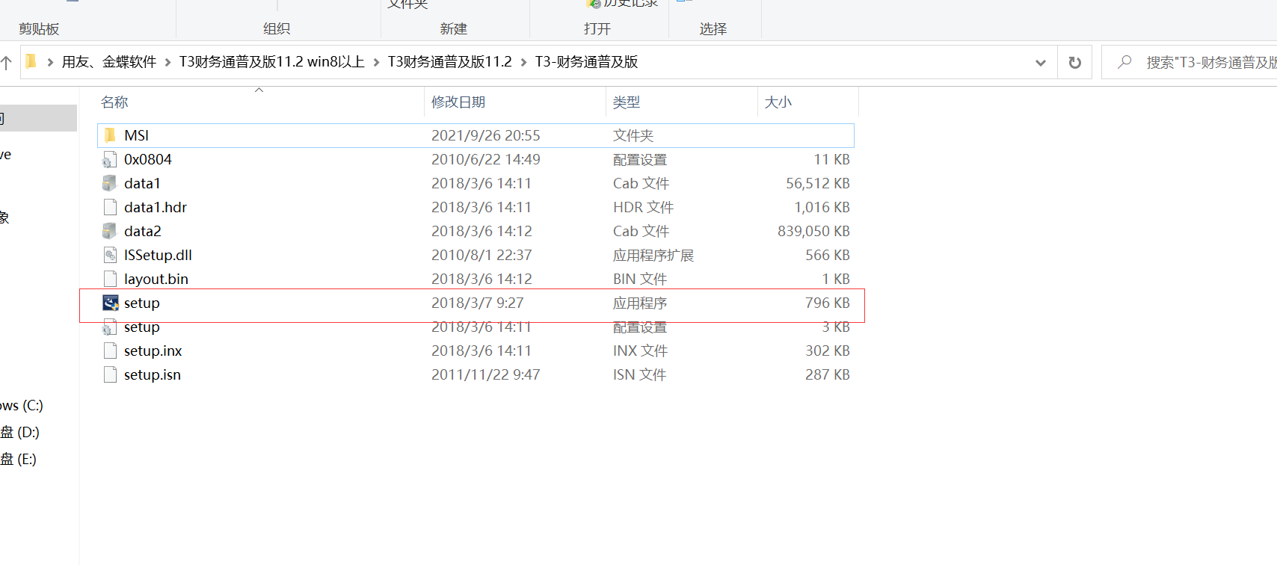Select the setup 配置设置 file icon
Image resolution: width=1277 pixels, height=565 pixels.
click(x=110, y=327)
